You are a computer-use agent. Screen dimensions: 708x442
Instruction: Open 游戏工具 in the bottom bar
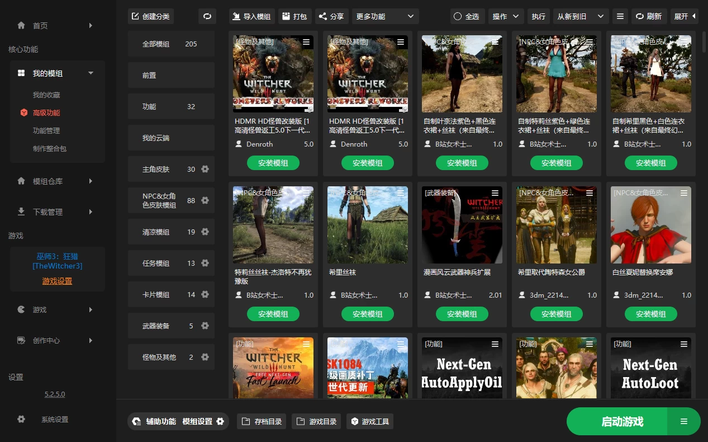point(369,421)
